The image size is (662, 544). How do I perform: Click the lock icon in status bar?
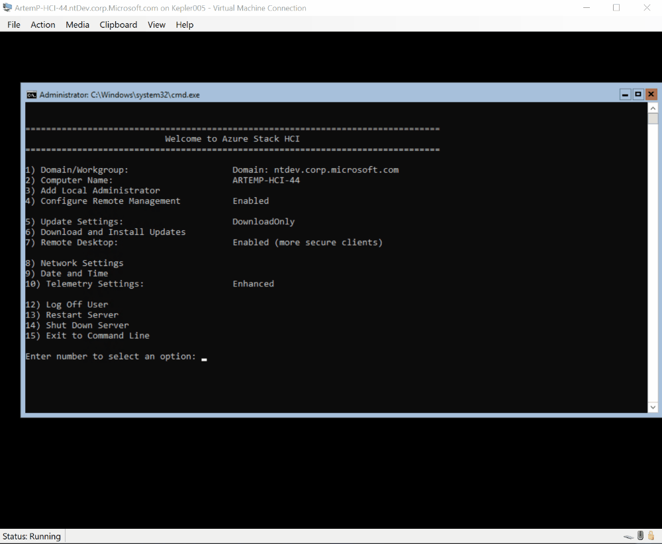pyautogui.click(x=651, y=535)
